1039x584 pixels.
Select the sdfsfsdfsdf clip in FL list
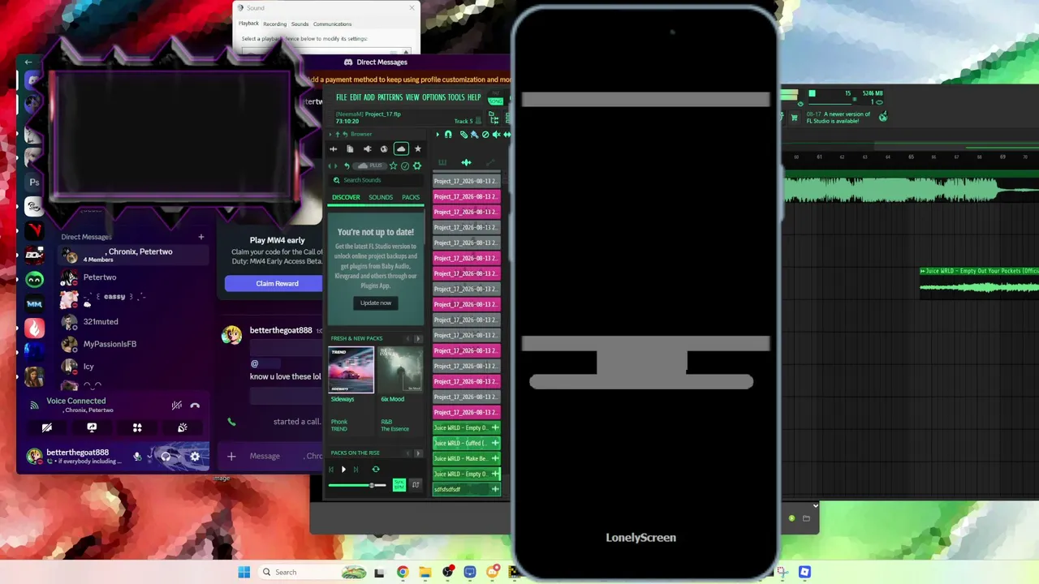[467, 489]
